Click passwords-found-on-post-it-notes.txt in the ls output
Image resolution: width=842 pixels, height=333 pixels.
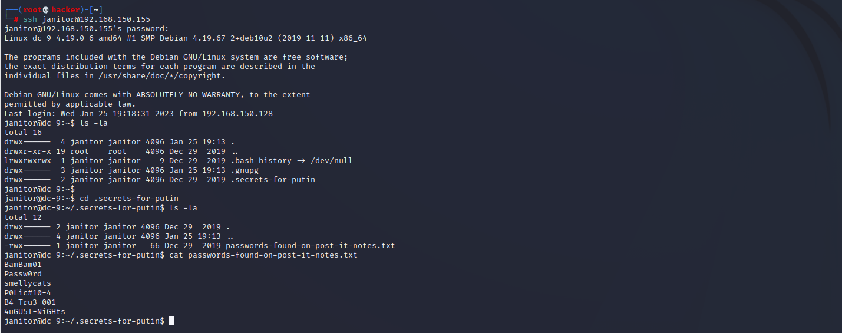coord(310,246)
